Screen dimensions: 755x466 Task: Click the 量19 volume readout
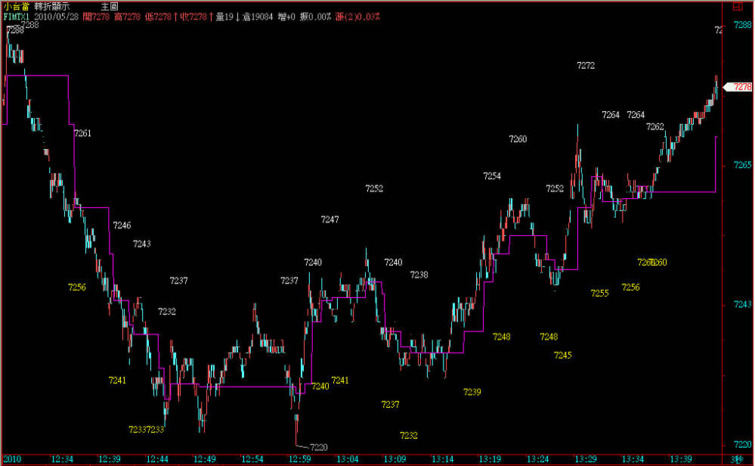pyautogui.click(x=223, y=16)
